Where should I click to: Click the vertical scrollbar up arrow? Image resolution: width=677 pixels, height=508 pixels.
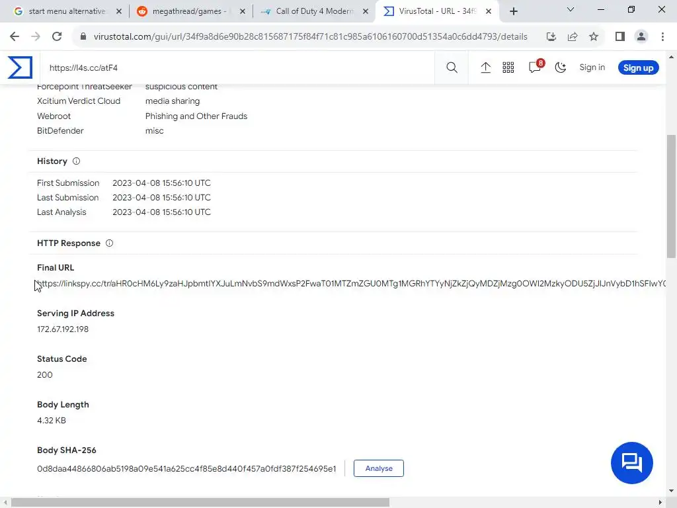coord(671,57)
